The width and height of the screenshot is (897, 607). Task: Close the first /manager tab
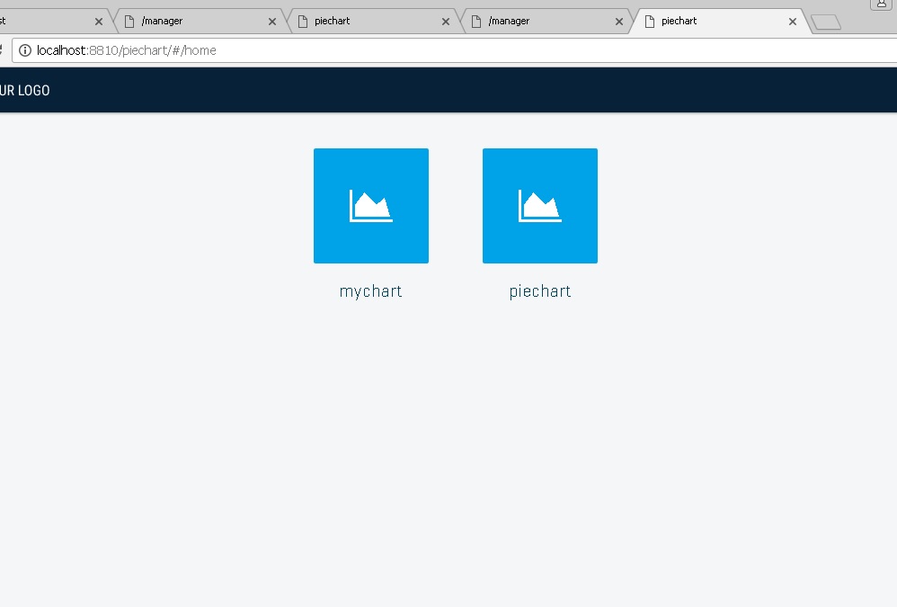click(x=272, y=22)
